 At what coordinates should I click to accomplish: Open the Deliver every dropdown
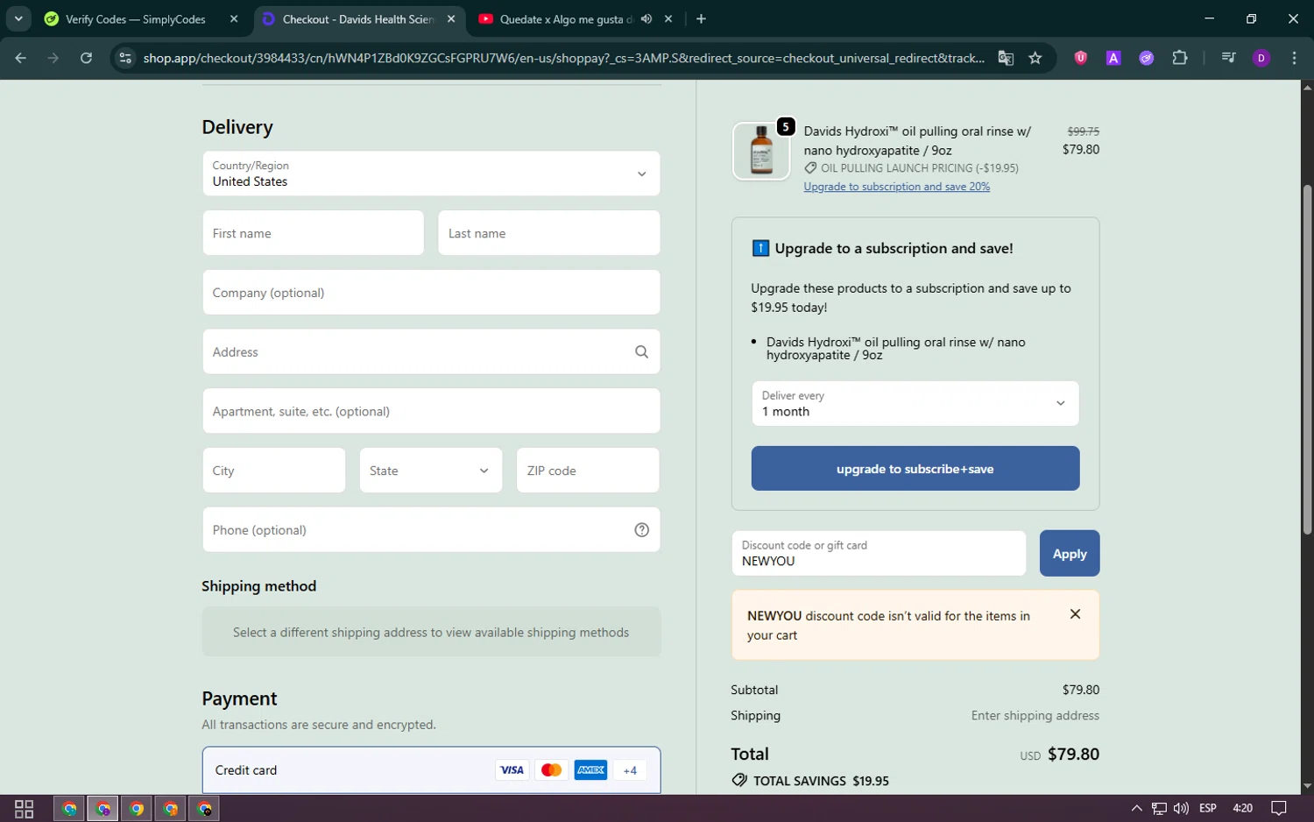point(915,404)
